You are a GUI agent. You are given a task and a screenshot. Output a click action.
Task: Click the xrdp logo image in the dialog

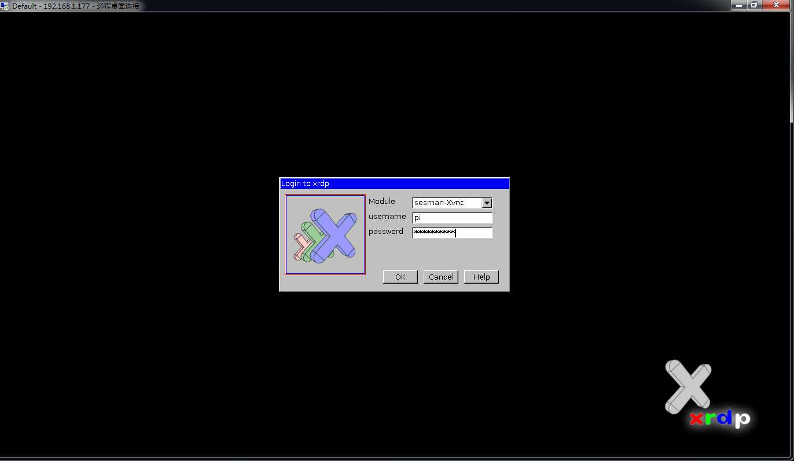[x=325, y=235]
